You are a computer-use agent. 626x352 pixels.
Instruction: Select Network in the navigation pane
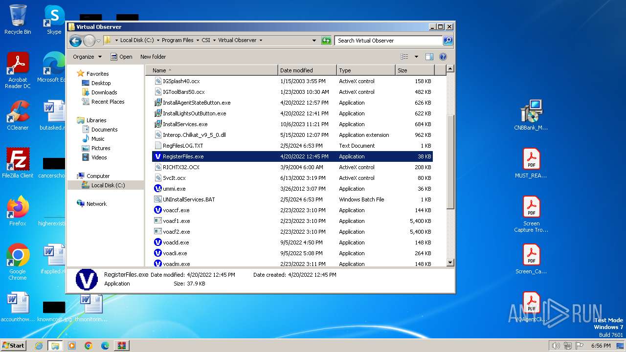tap(96, 204)
